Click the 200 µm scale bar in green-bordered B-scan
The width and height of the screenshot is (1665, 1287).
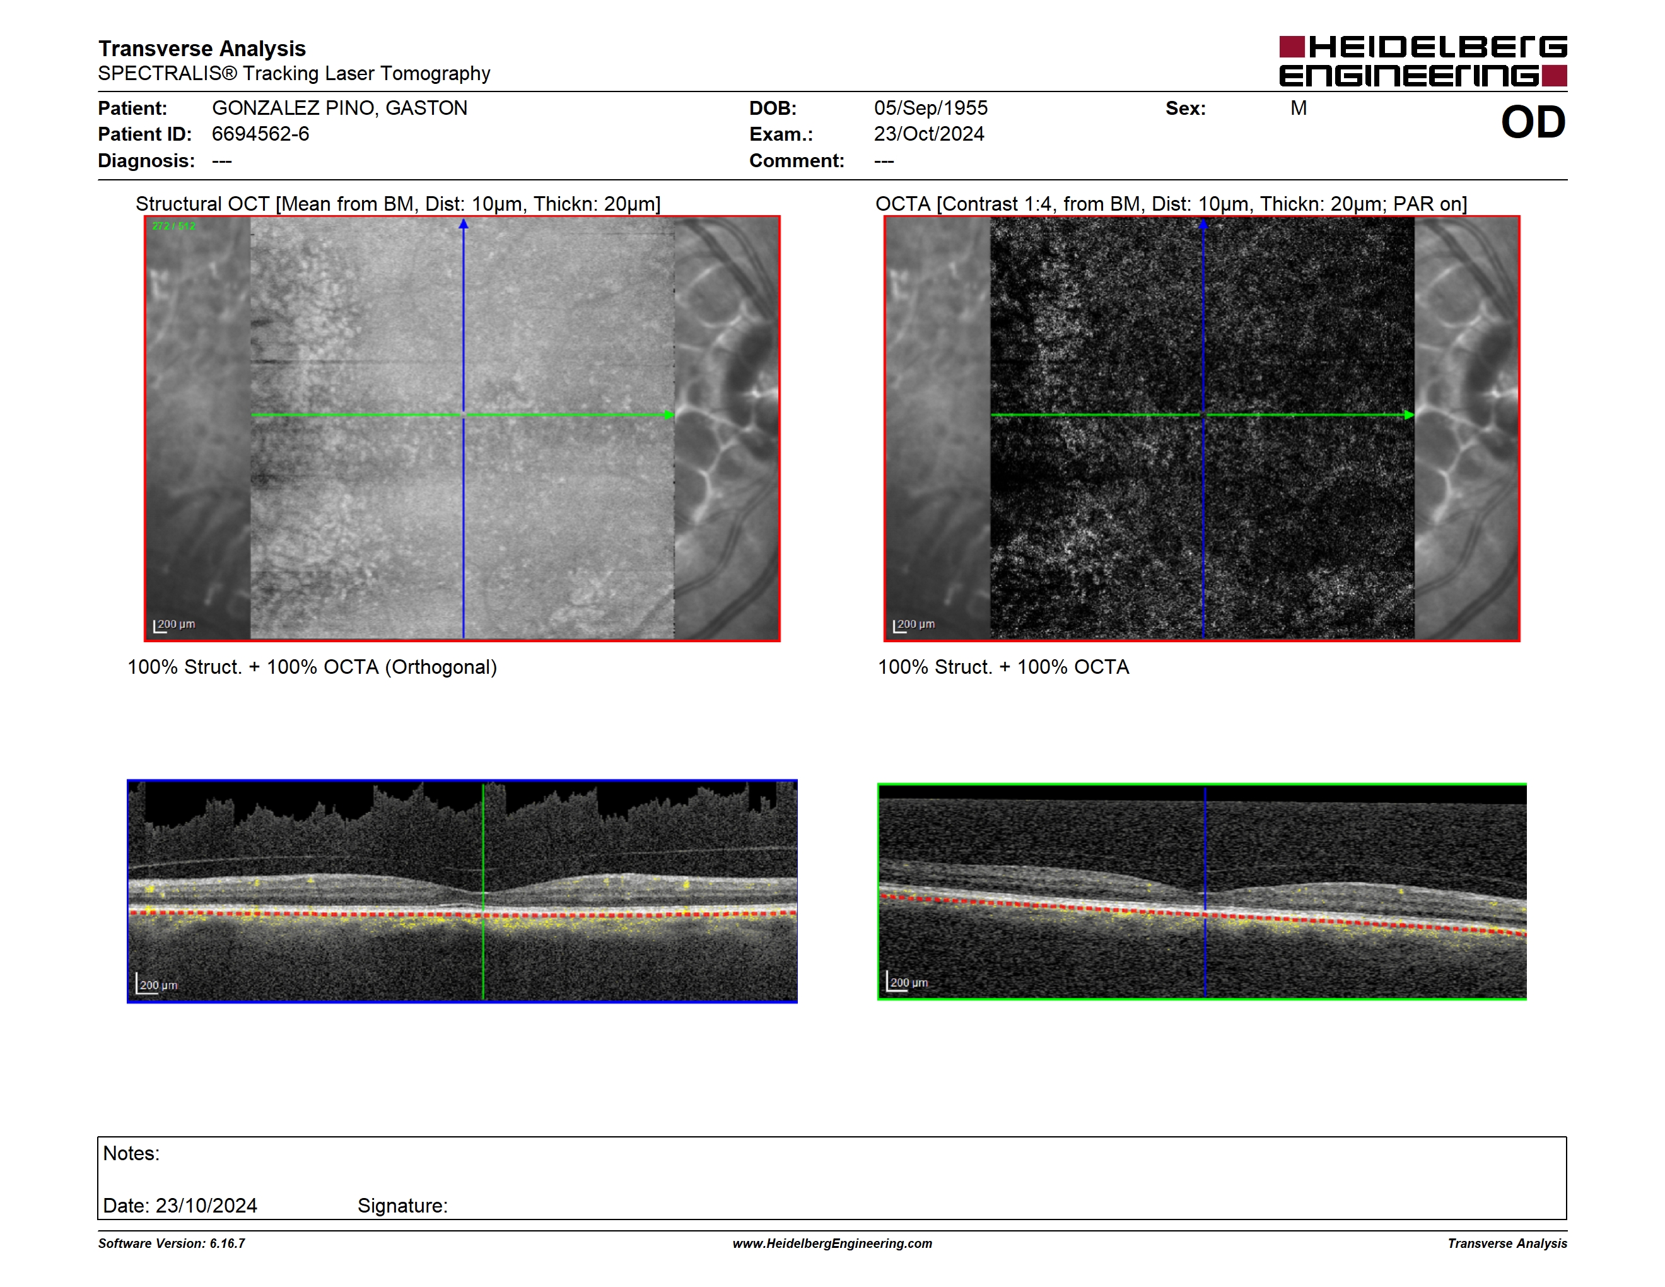907,981
